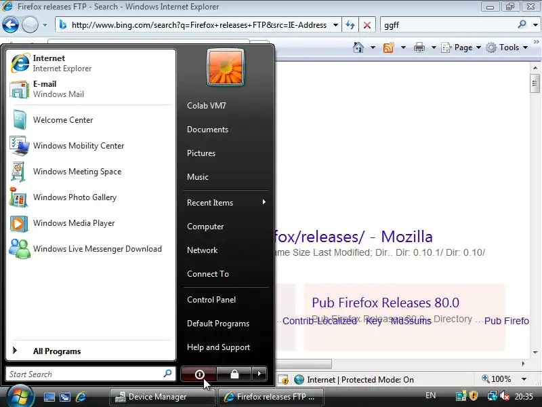Open Control Panel
Screen dimensions: 542x407
click(x=211, y=300)
